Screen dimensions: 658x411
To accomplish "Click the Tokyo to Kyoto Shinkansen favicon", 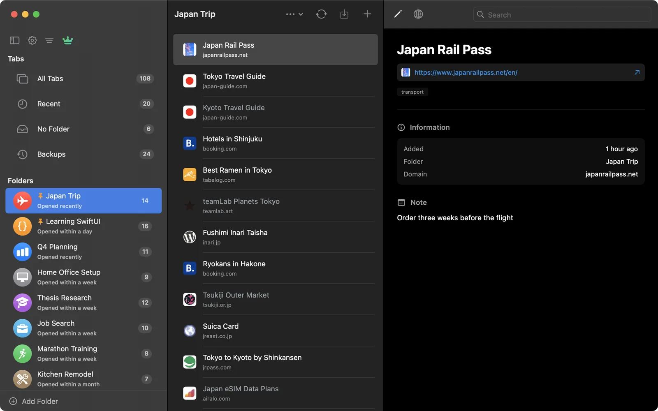I will point(190,362).
